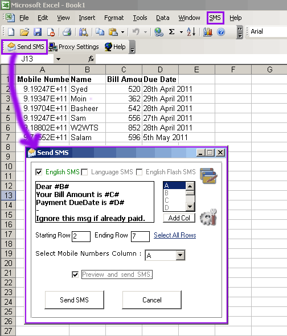
Task: Open the Data menu
Action: coord(162,18)
